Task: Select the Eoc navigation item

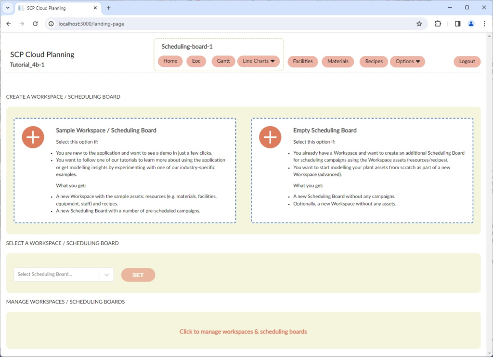Action: (196, 61)
